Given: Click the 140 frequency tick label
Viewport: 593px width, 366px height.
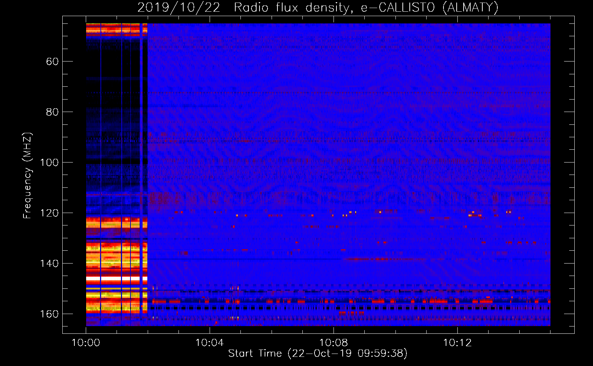Looking at the screenshot, I should click(49, 264).
